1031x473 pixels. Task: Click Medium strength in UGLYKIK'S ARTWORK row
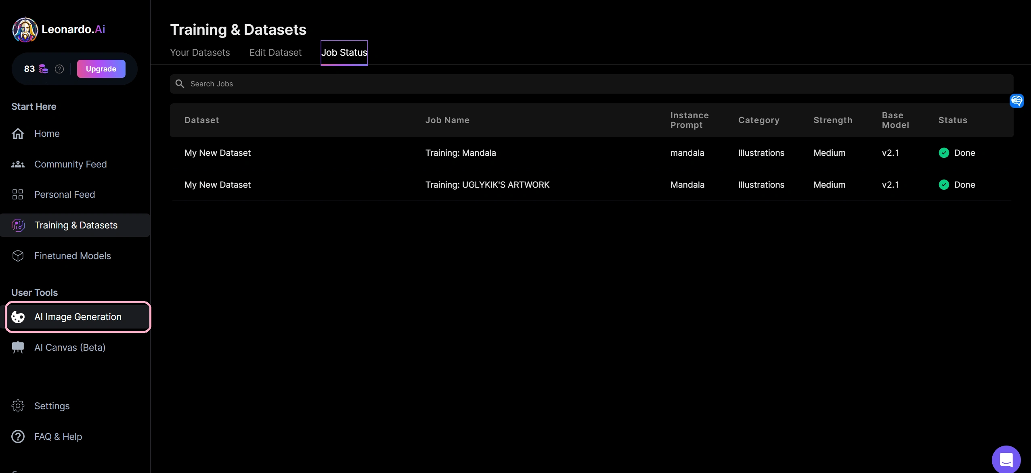(829, 185)
